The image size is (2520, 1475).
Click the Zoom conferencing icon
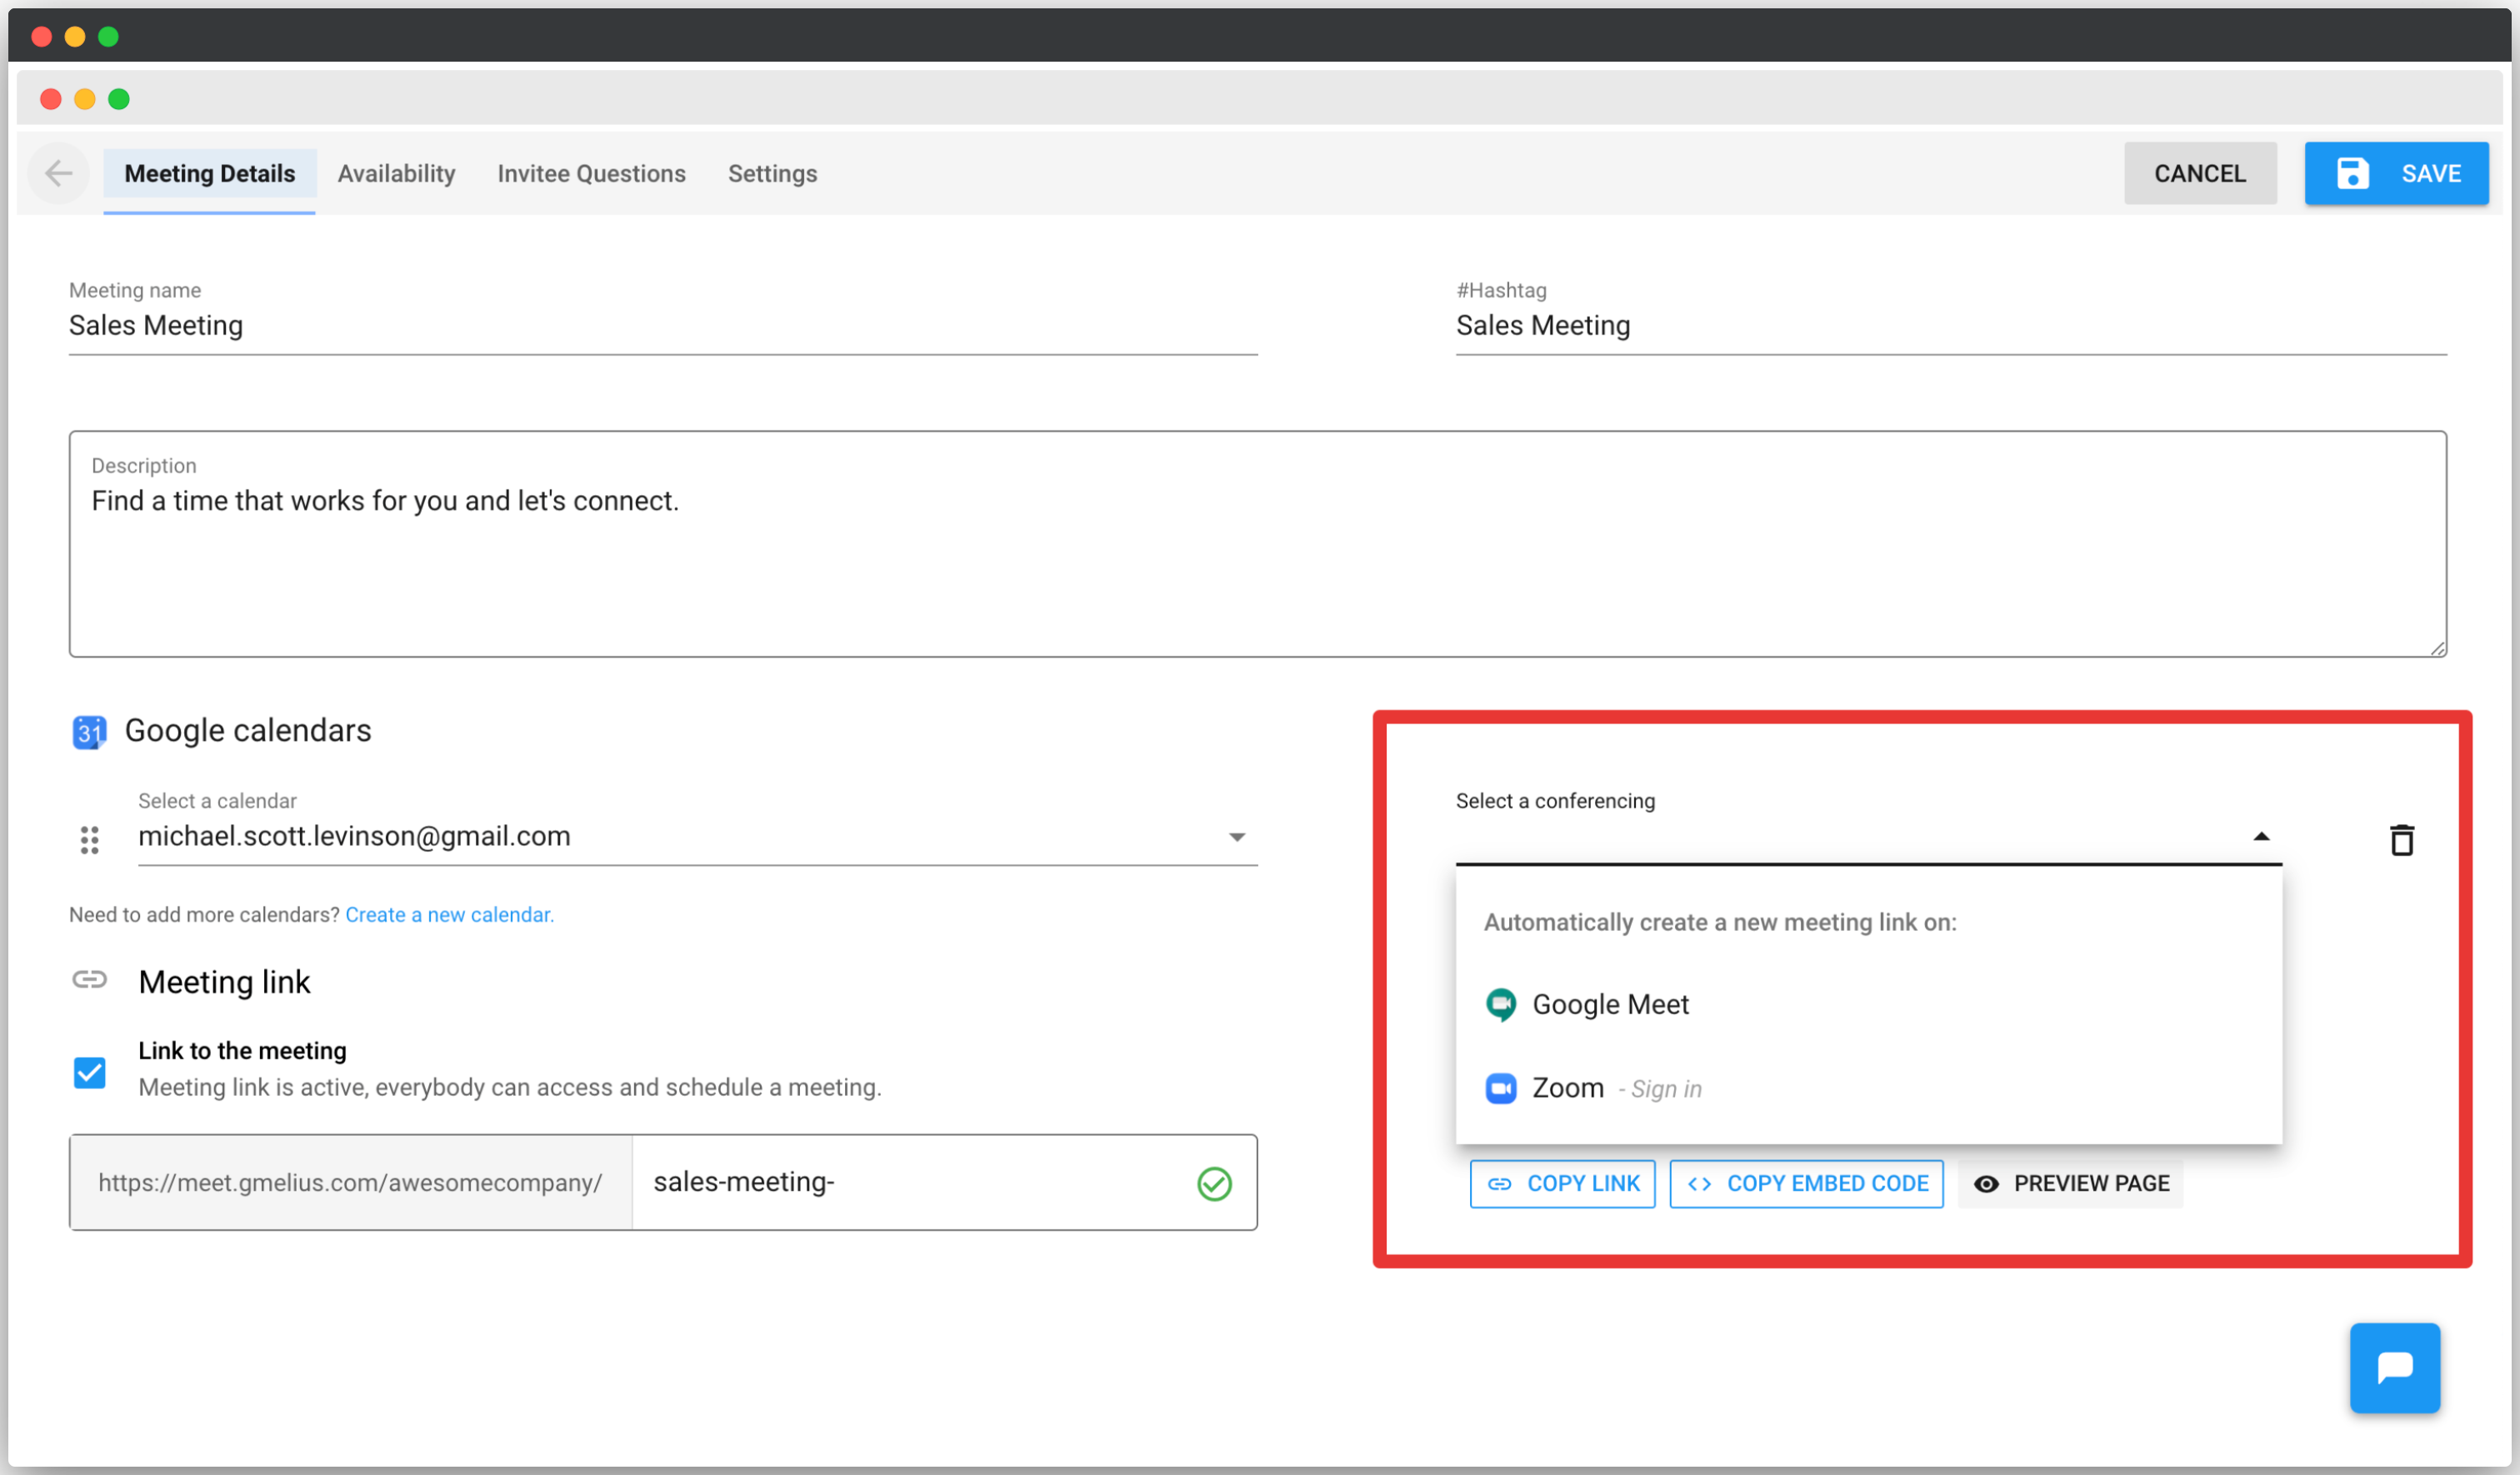point(1502,1088)
